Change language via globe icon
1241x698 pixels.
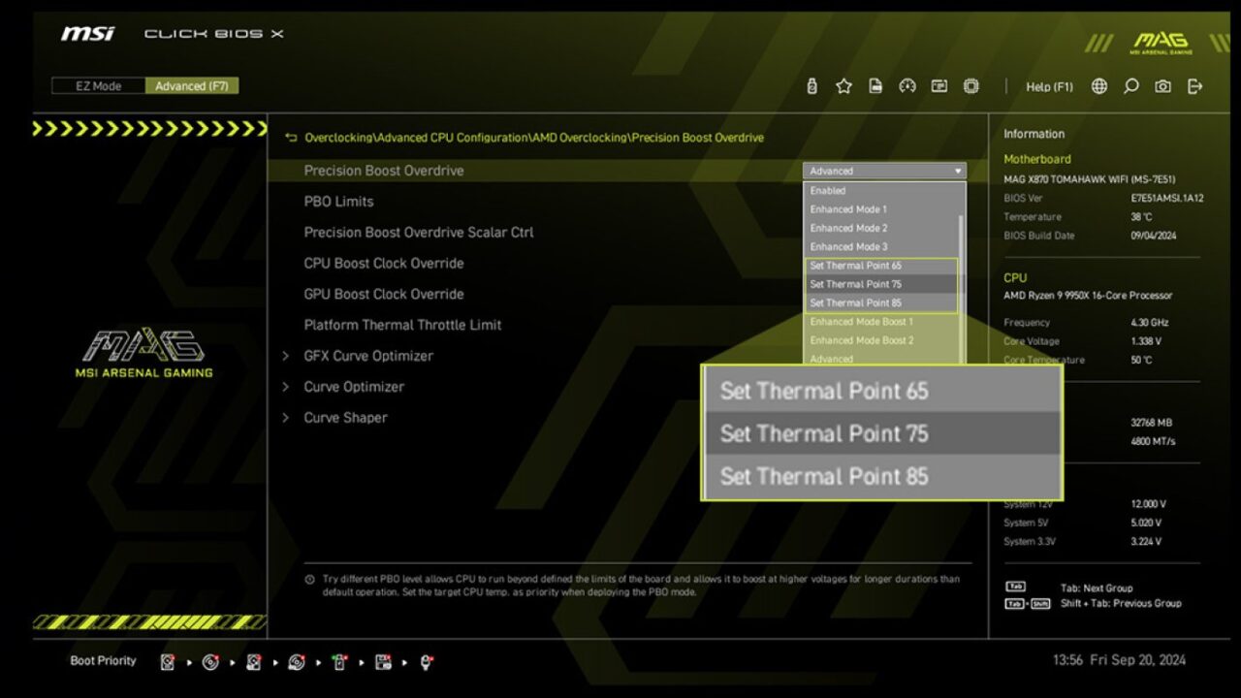(x=1099, y=86)
